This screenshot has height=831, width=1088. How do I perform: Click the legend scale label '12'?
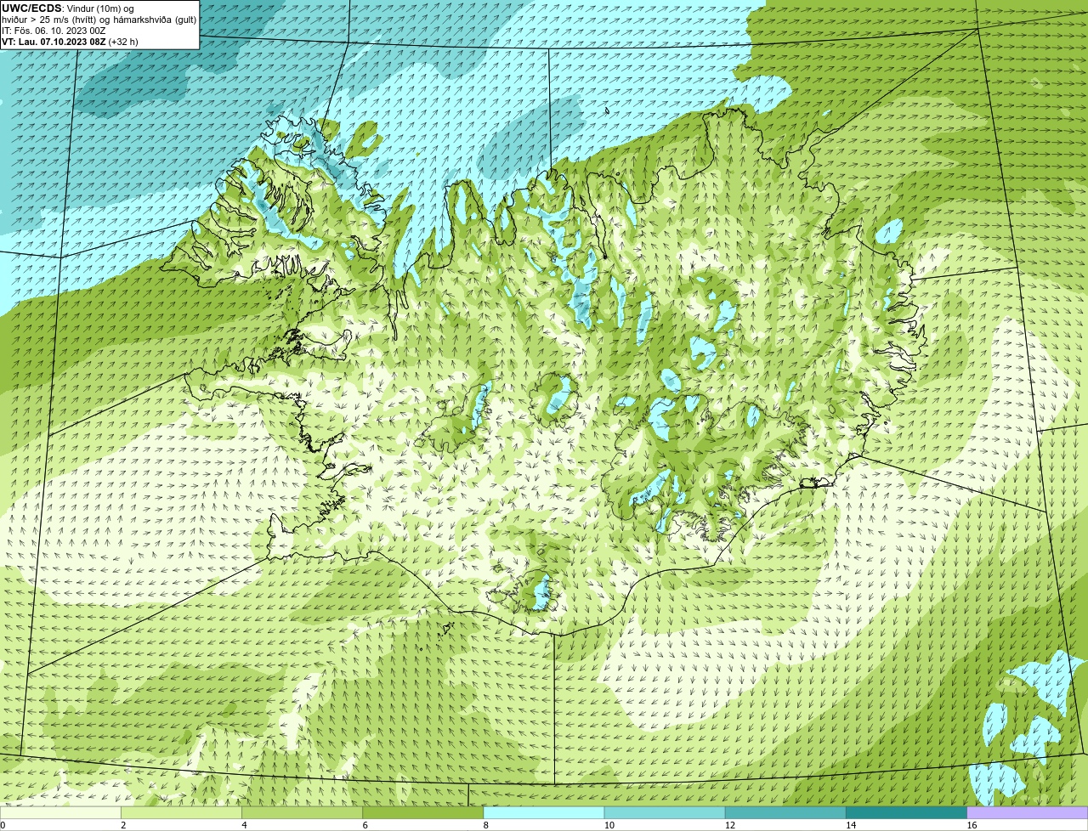click(730, 825)
